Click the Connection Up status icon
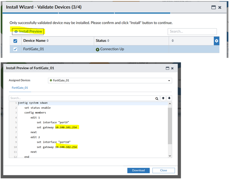 (97, 49)
